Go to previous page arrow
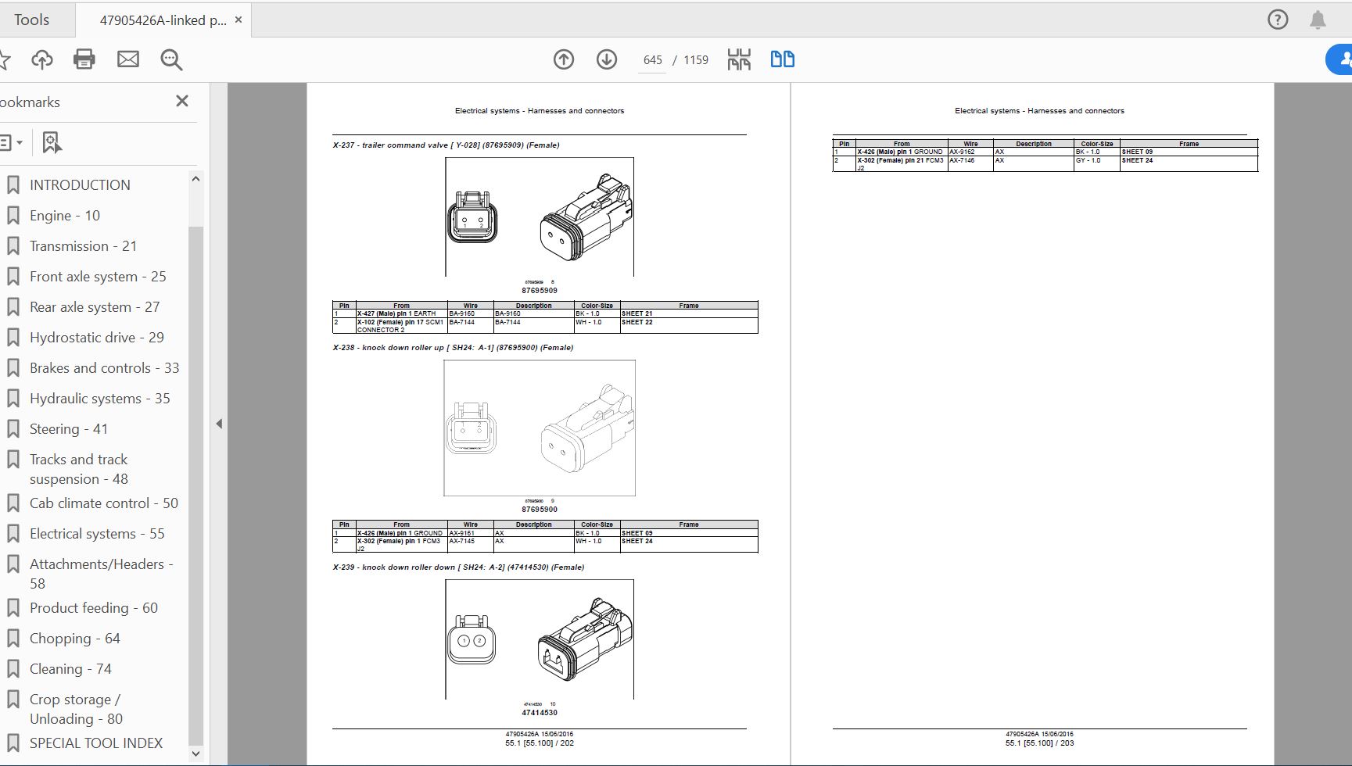1352x766 pixels. pyautogui.click(x=564, y=59)
